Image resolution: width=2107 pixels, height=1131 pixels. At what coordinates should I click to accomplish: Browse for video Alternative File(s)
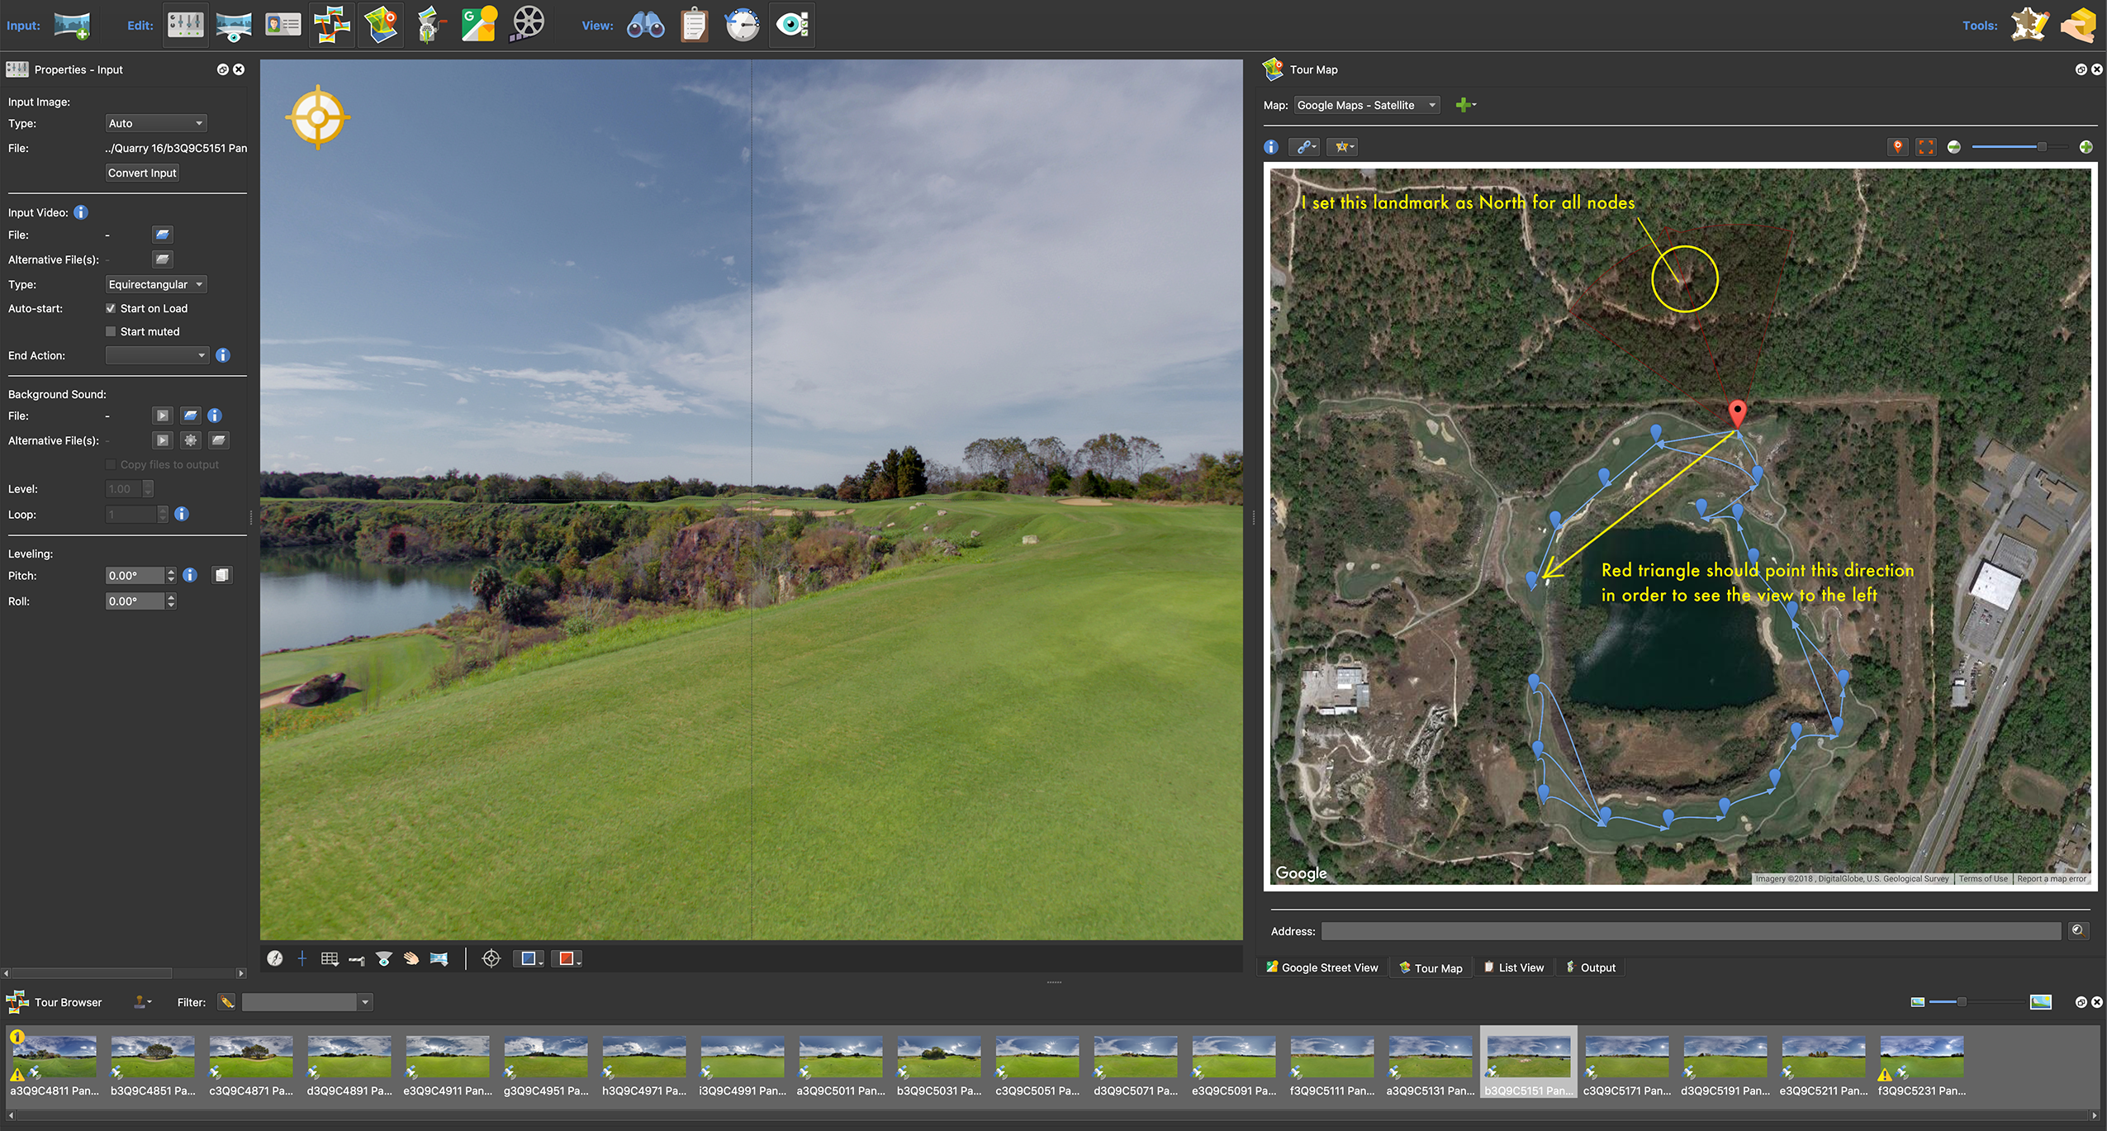pos(162,259)
